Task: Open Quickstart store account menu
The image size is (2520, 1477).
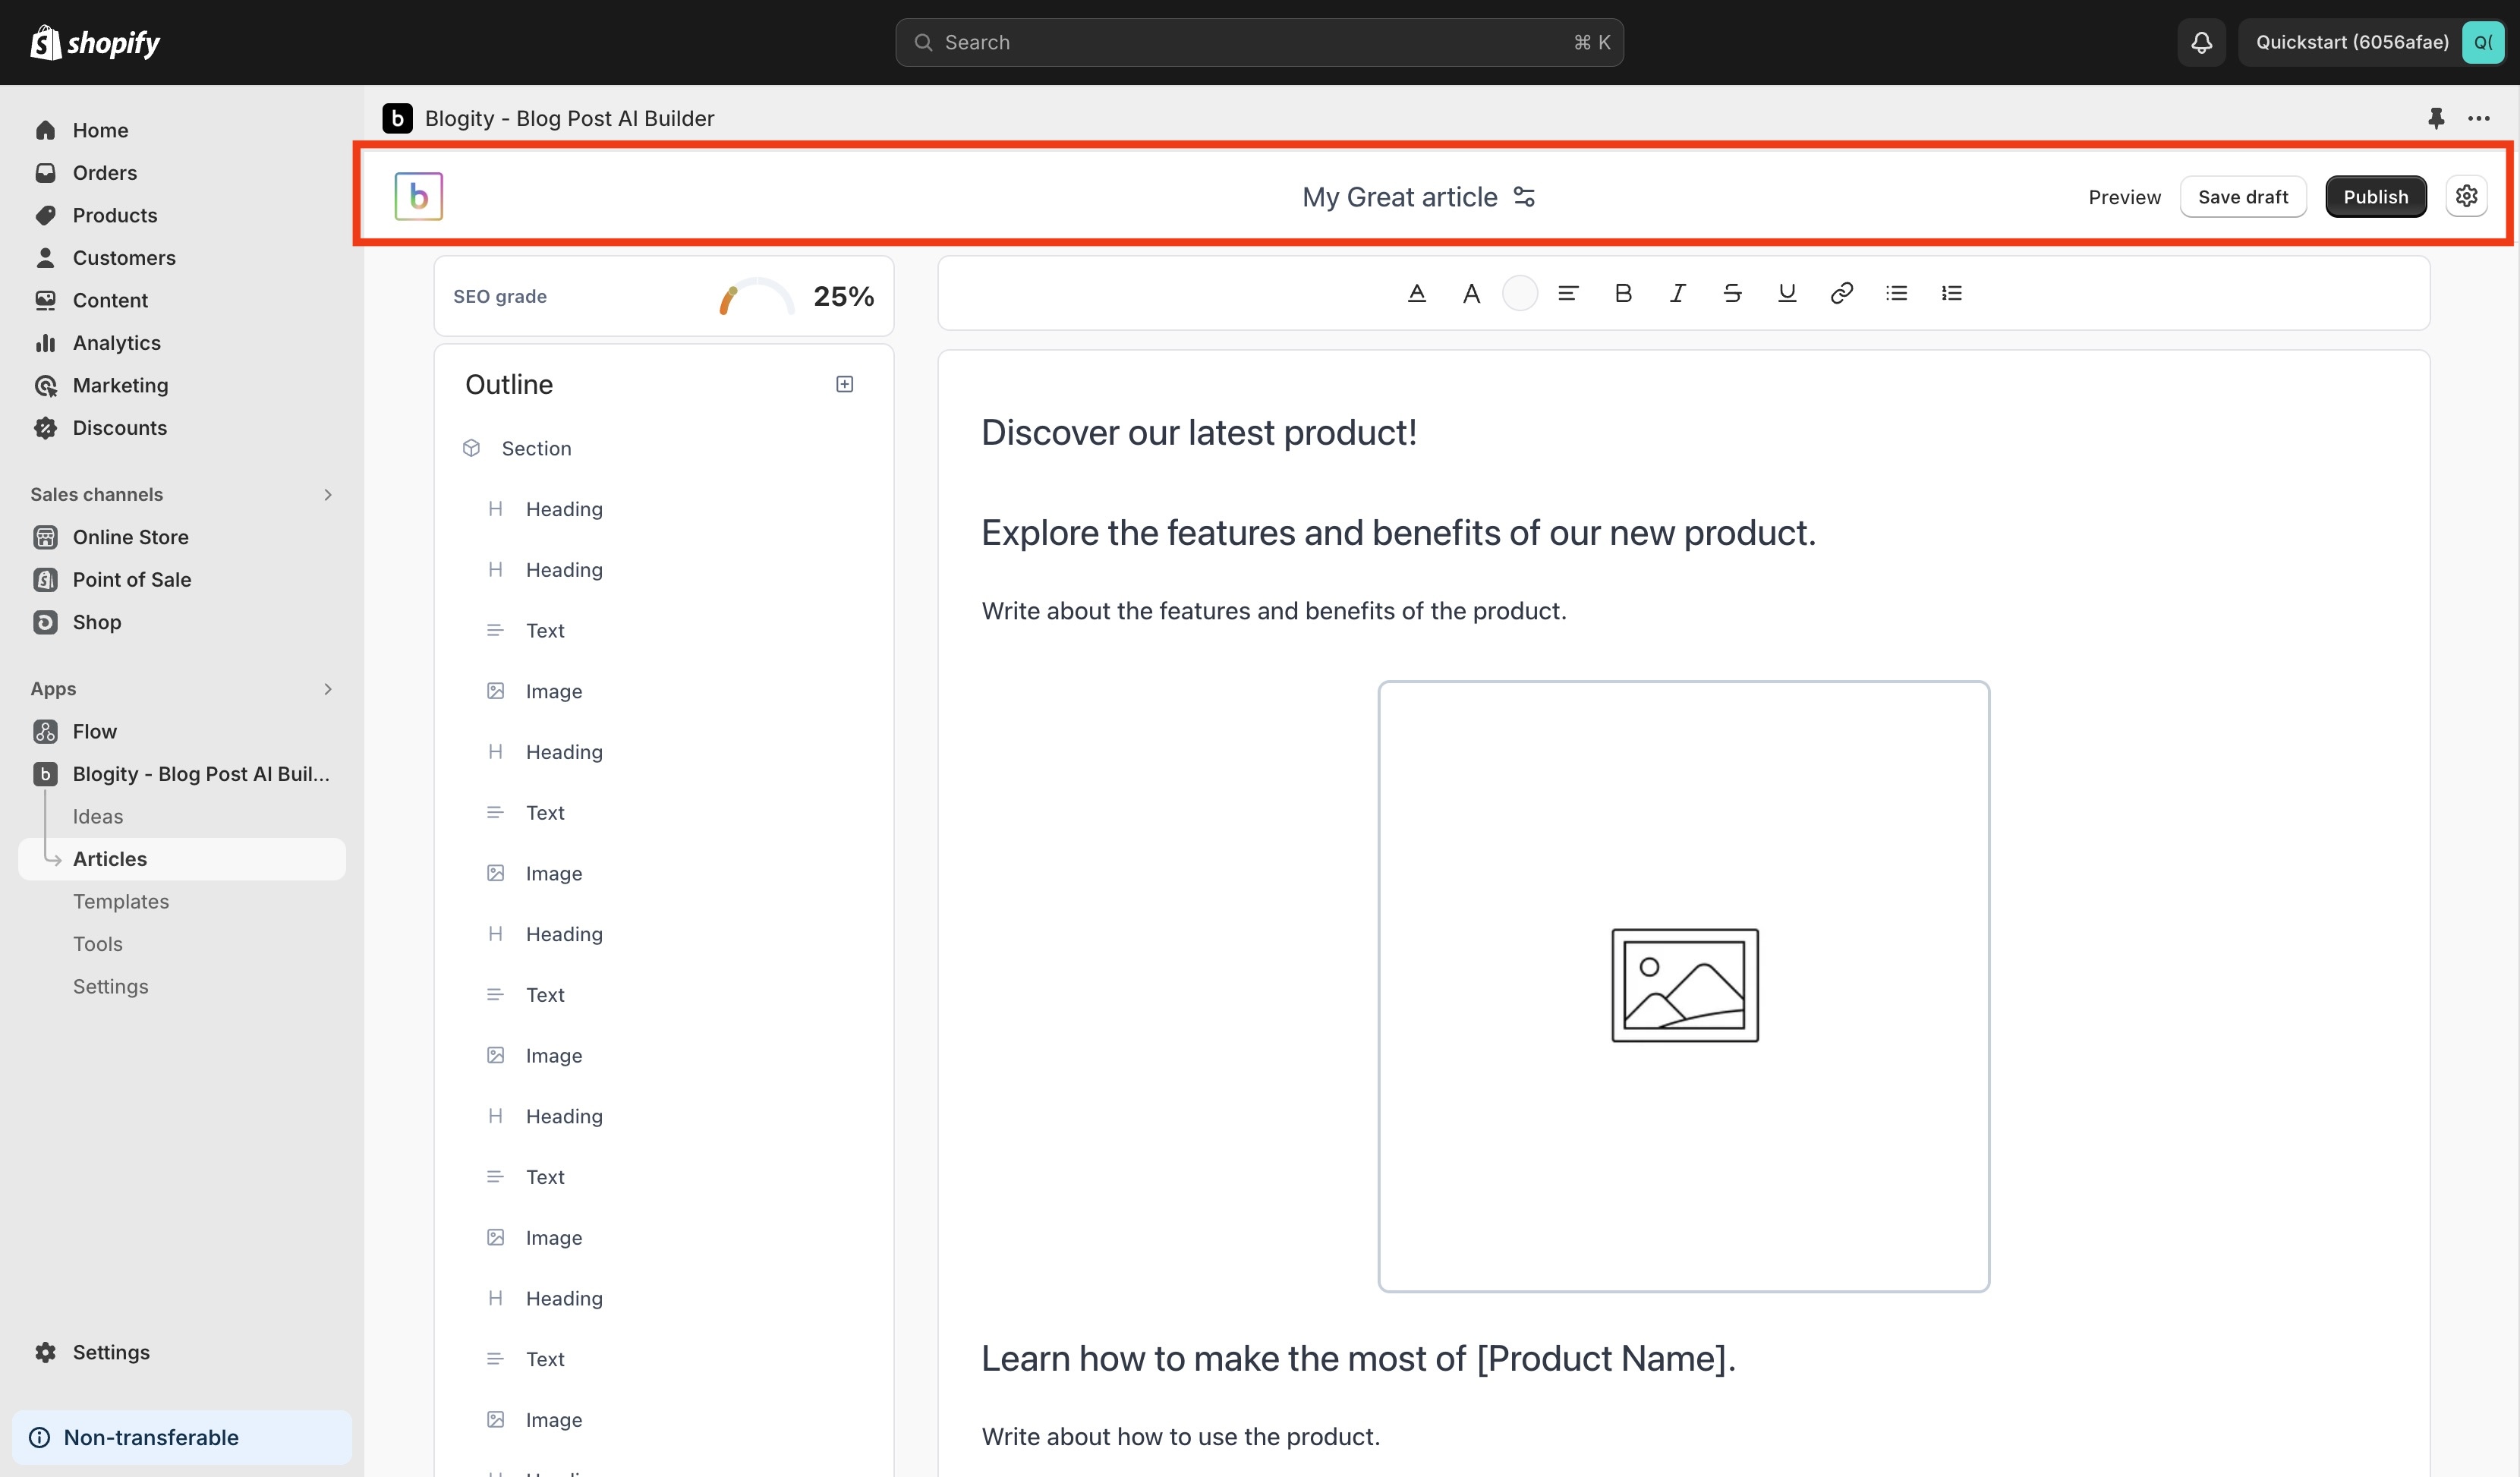Action: coord(2373,42)
